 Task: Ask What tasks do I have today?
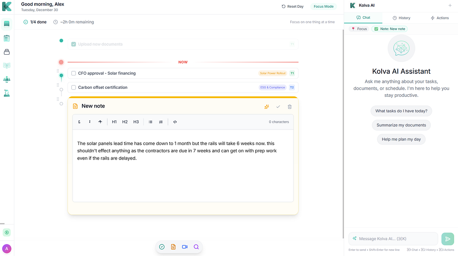point(401,111)
